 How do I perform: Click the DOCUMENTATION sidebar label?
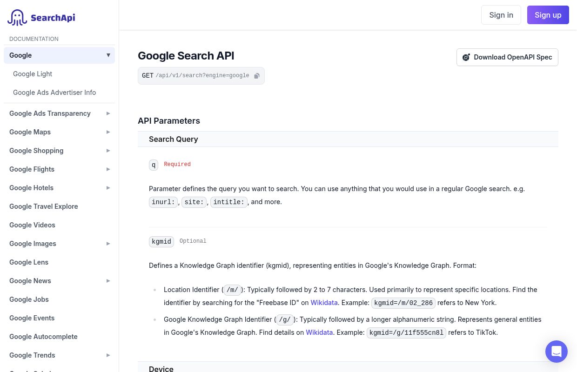pos(34,39)
